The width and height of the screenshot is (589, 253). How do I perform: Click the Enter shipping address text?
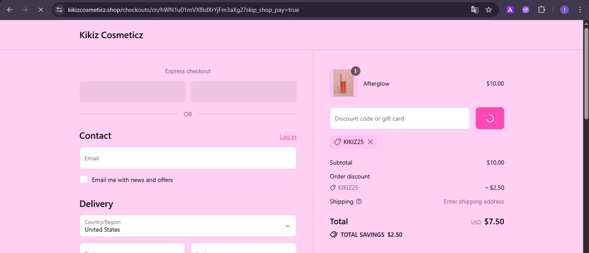coord(474,202)
